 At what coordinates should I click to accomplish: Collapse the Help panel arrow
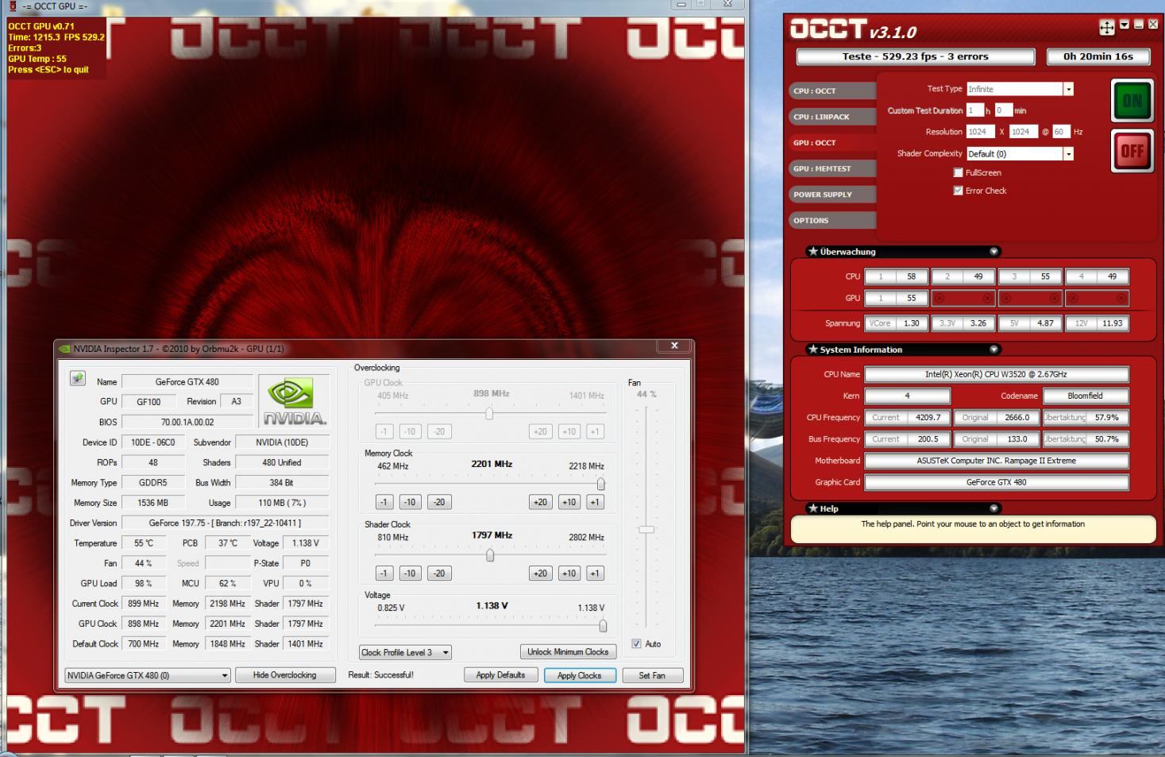(x=993, y=508)
